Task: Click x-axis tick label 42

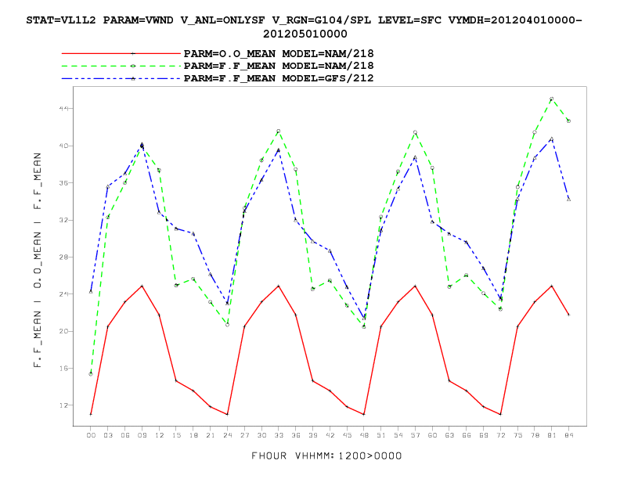Action: tap(330, 435)
